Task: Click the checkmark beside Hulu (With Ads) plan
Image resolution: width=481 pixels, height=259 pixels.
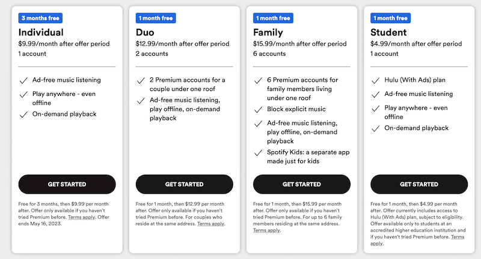Action: 375,80
